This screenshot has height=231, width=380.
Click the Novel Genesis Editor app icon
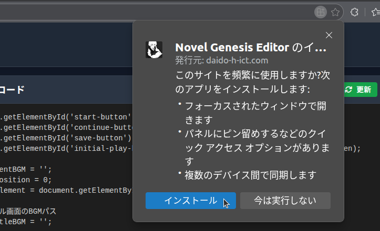coord(154,50)
